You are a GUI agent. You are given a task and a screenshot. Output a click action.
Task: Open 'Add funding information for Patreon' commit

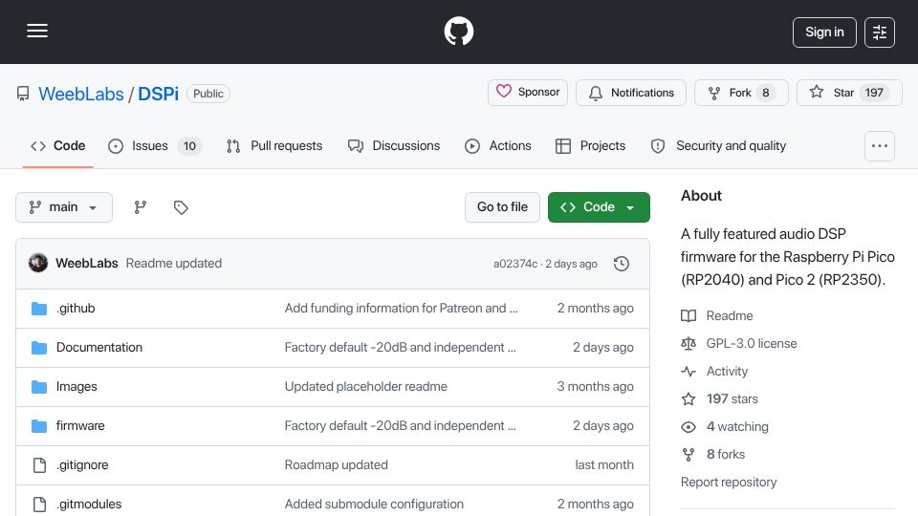(x=401, y=309)
